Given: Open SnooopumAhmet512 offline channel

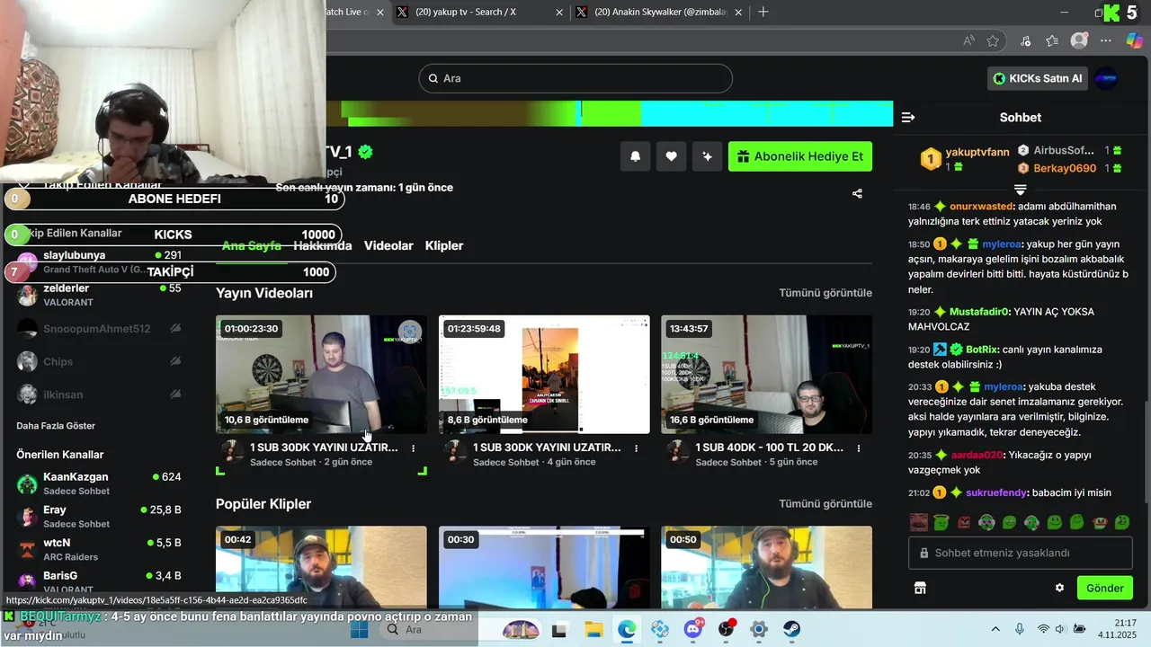Looking at the screenshot, I should [x=99, y=329].
